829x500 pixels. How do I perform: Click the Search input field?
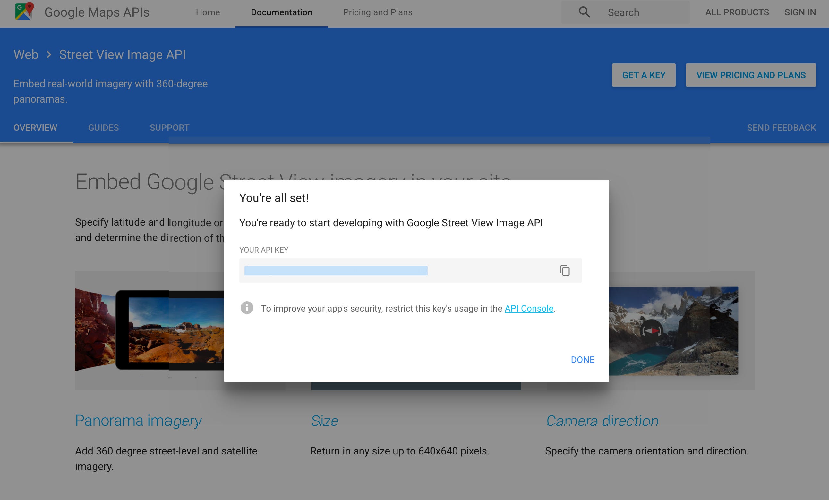626,13
